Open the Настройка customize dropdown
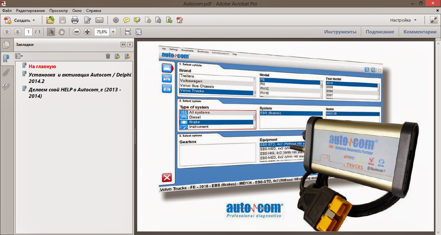Image resolution: width=441 pixels, height=235 pixels. coord(404,20)
